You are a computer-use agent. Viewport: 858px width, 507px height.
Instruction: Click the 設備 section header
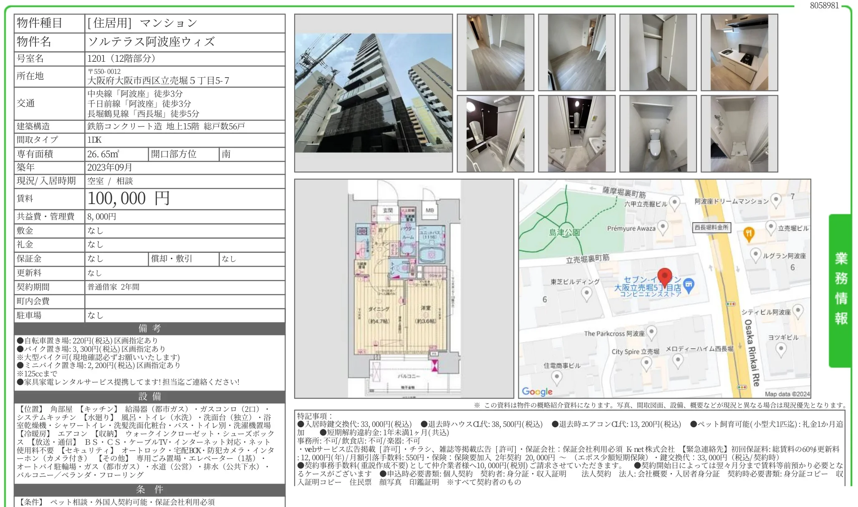tap(149, 396)
